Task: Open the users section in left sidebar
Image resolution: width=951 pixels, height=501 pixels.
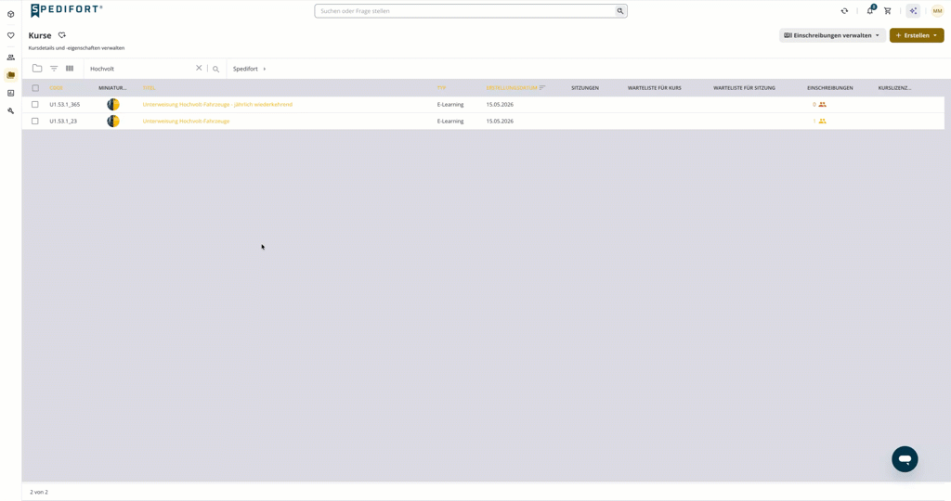Action: [x=10, y=58]
